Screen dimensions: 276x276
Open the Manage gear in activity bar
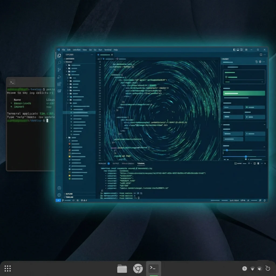click(x=59, y=195)
